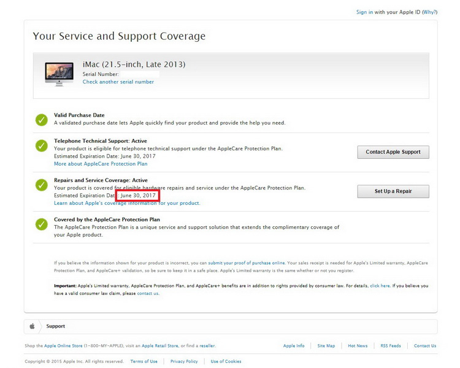The height and width of the screenshot is (368, 460).
Task: Click the Contact Apple Support button
Action: 393,152
